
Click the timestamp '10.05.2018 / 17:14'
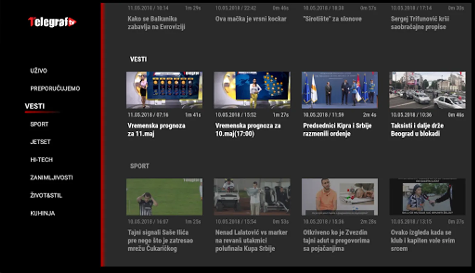pyautogui.click(x=411, y=8)
